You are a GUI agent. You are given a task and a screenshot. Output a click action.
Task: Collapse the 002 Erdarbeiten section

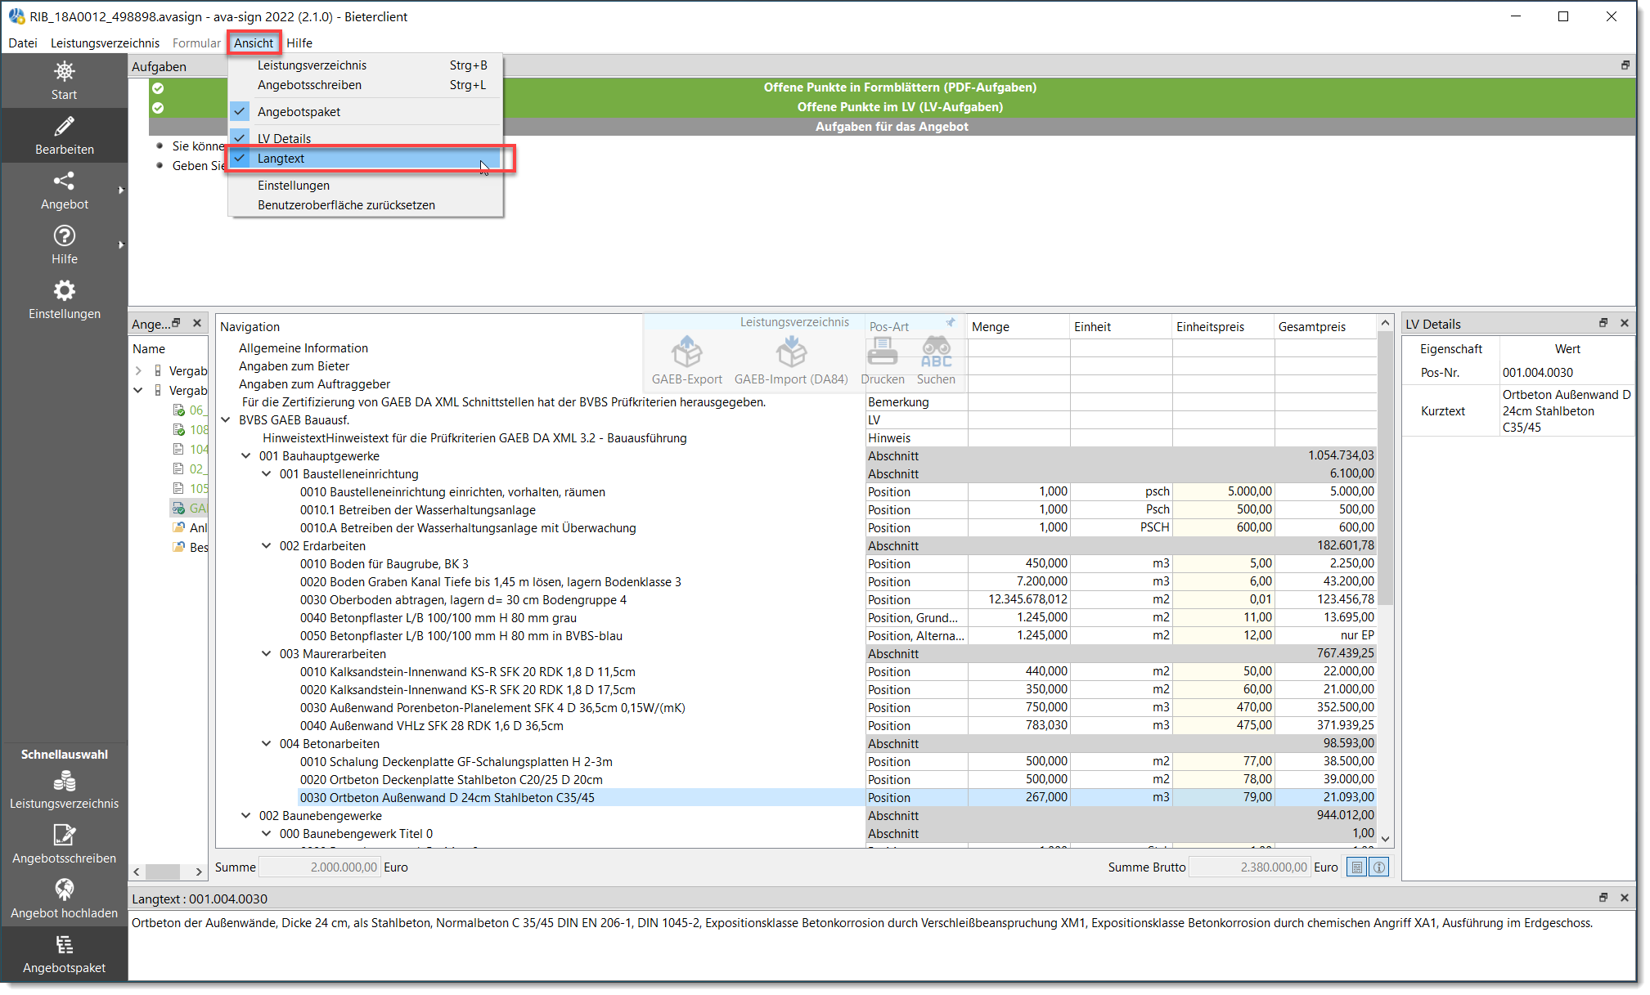pos(266,546)
